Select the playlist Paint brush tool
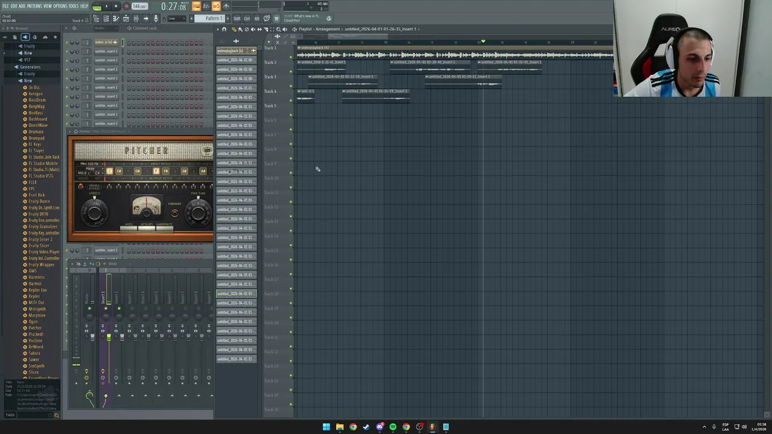Viewport: 772px width, 434px height. pyautogui.click(x=240, y=29)
